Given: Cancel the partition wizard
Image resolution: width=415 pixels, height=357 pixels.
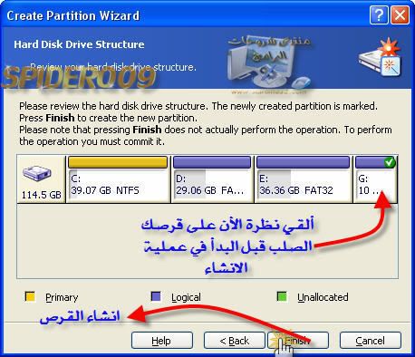Looking at the screenshot, I should click(x=371, y=341).
